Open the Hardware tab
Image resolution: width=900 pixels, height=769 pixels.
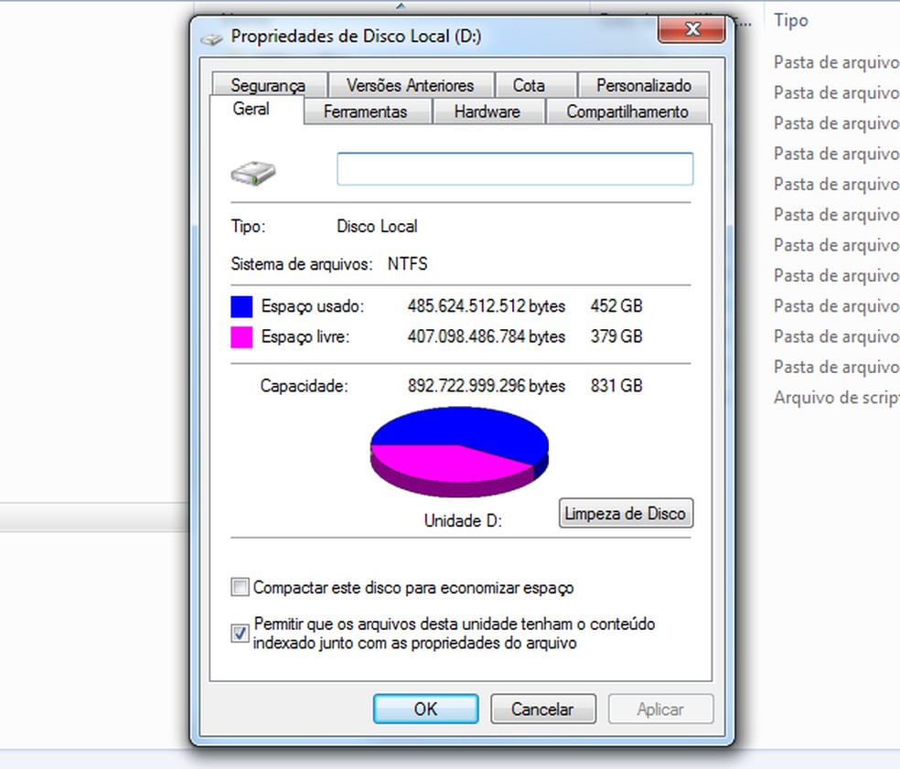[487, 112]
